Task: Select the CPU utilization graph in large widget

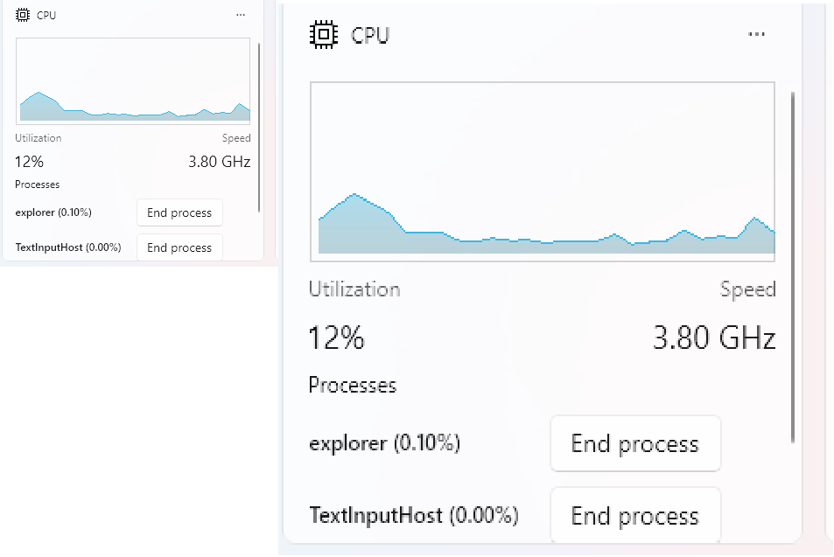Action: tap(542, 171)
